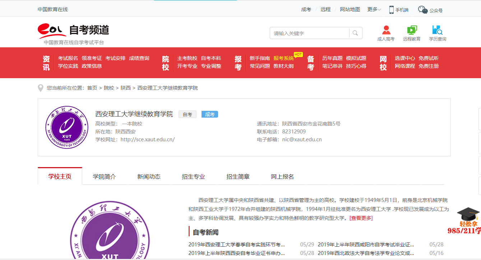Open 模拟试题 in nav

[356, 58]
